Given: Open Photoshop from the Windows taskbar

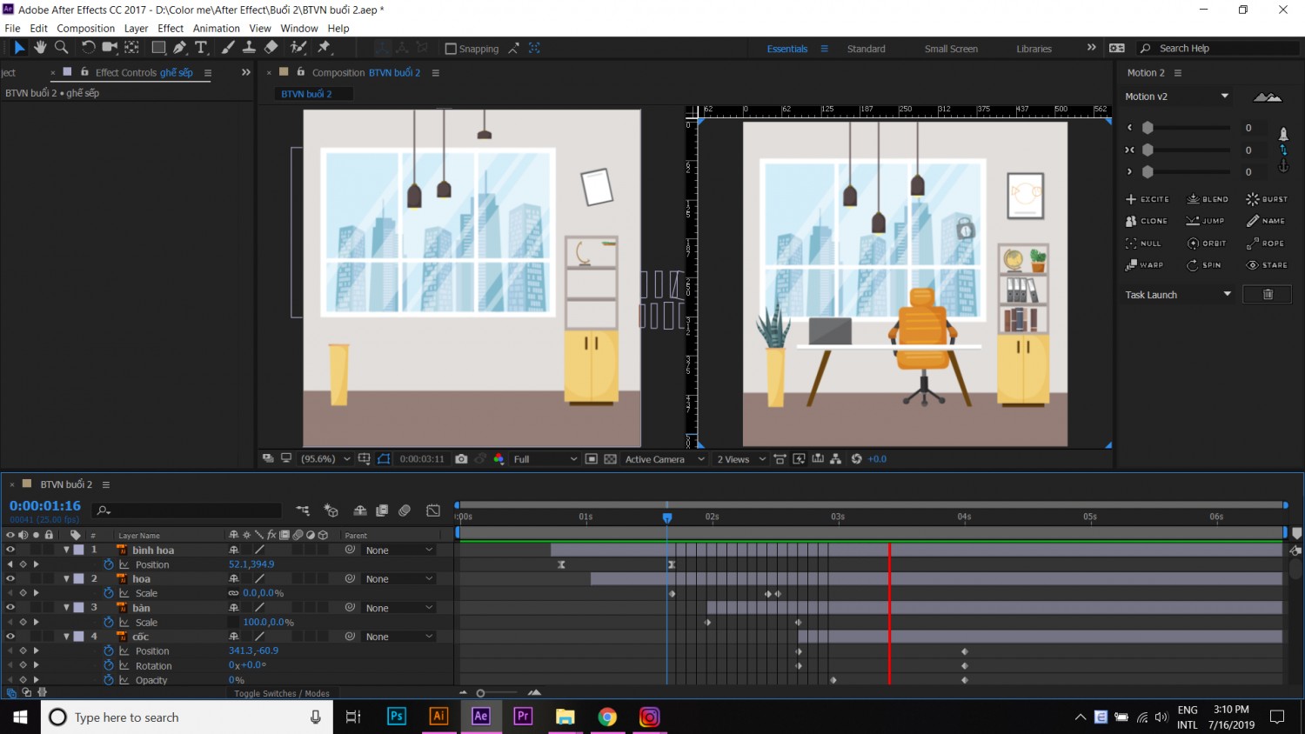Looking at the screenshot, I should click(x=397, y=717).
